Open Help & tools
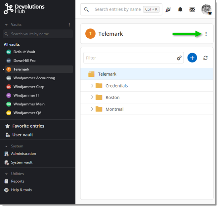 coord(22,190)
